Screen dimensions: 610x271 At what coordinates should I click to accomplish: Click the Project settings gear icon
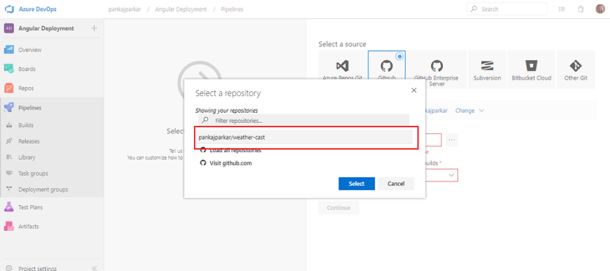coord(9,268)
